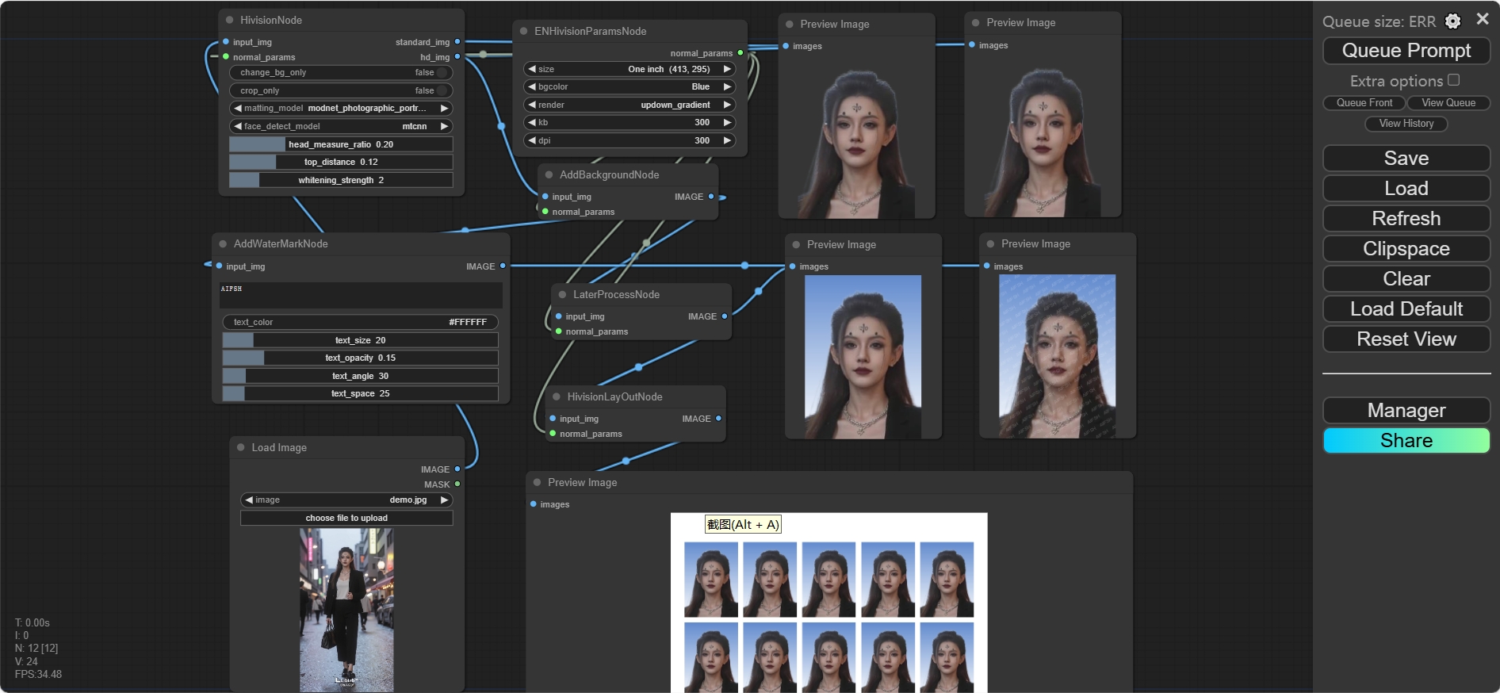Click AddBackgroundNode IMAGE output socket
The width and height of the screenshot is (1500, 693).
pyautogui.click(x=711, y=196)
